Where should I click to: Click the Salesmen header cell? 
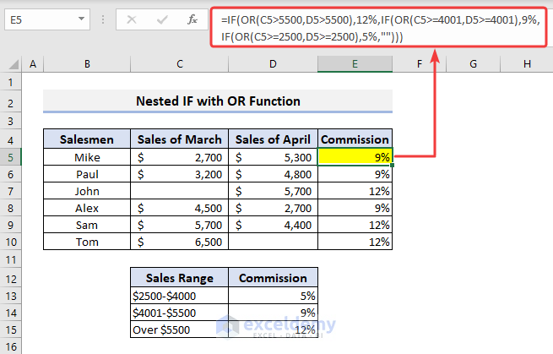click(87, 139)
